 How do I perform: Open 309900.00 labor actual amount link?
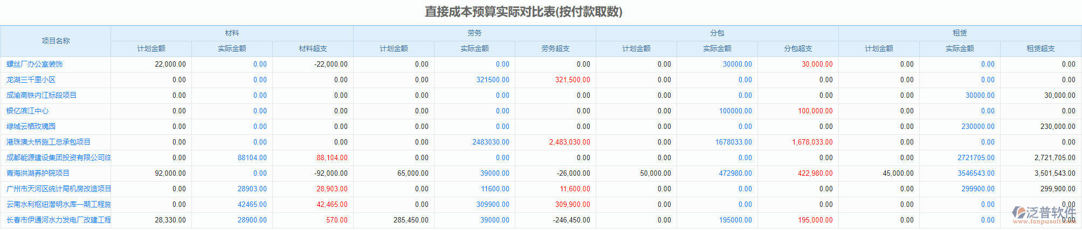pos(493,204)
